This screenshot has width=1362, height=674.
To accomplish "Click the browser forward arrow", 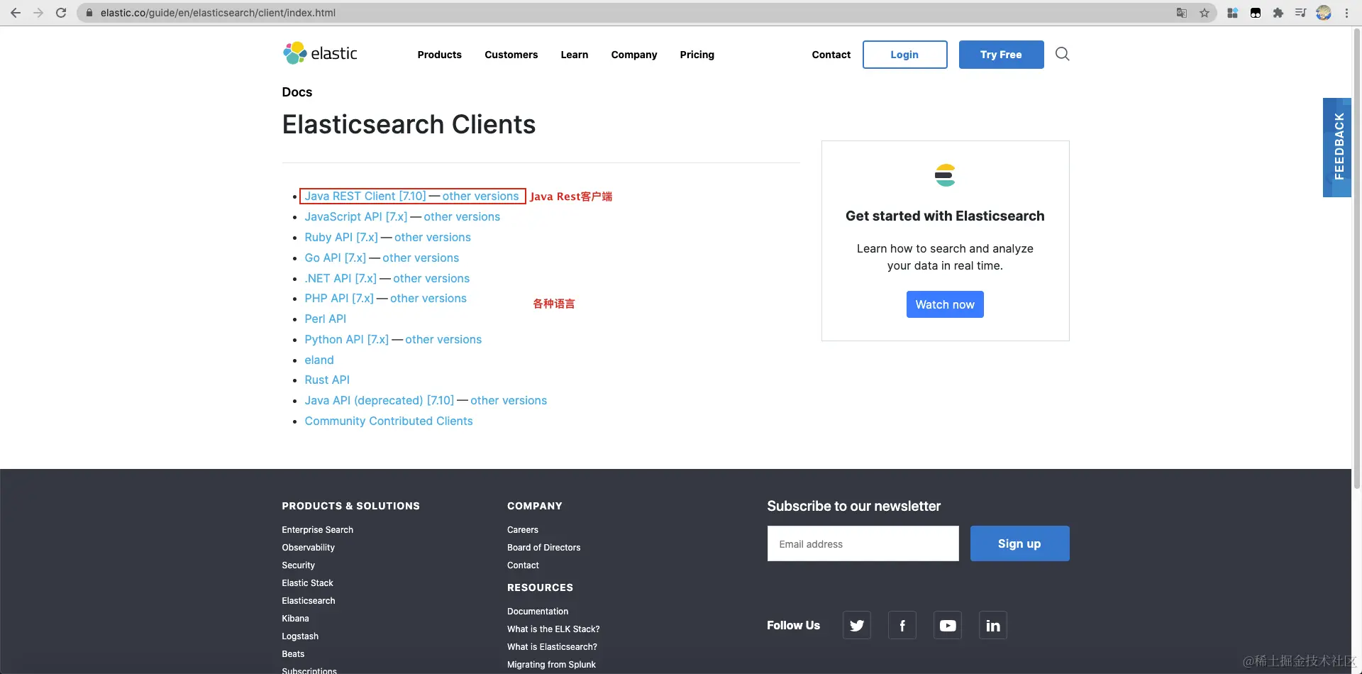I will pyautogui.click(x=38, y=13).
